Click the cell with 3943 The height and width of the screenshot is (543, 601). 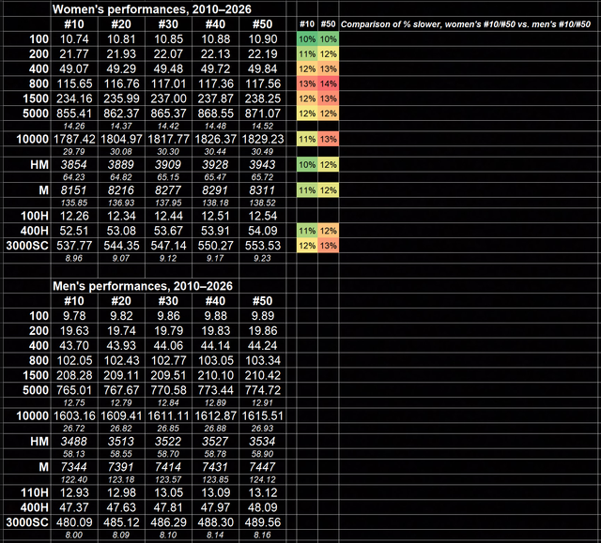pos(263,164)
